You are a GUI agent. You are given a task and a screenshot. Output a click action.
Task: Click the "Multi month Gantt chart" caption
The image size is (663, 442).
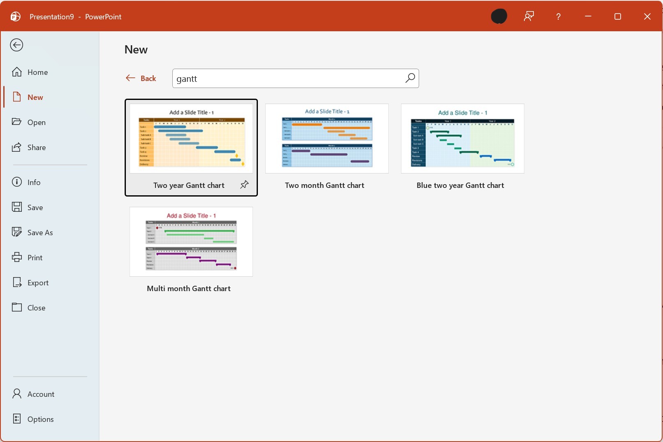pos(189,289)
